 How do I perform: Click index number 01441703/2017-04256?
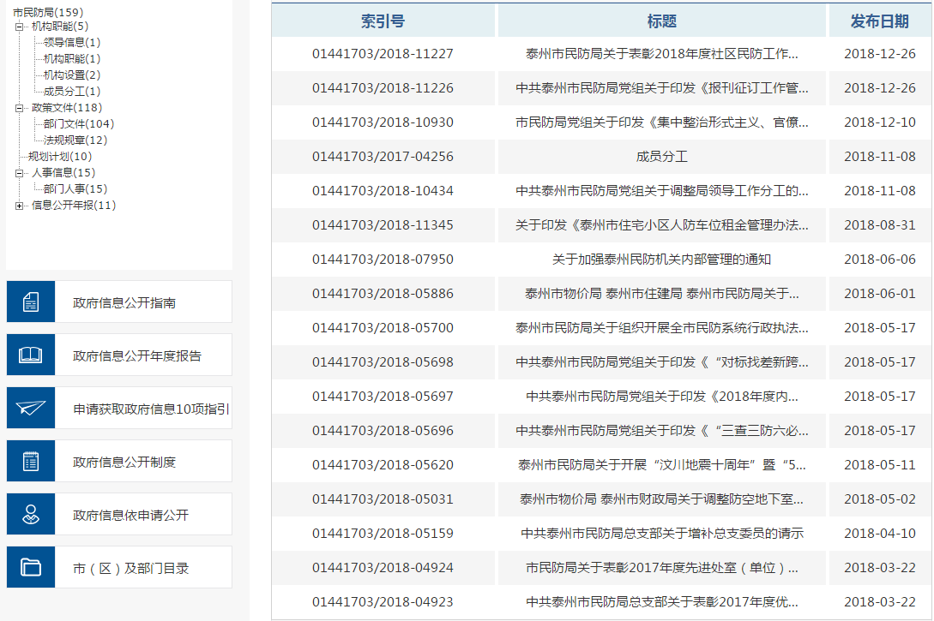[383, 157]
